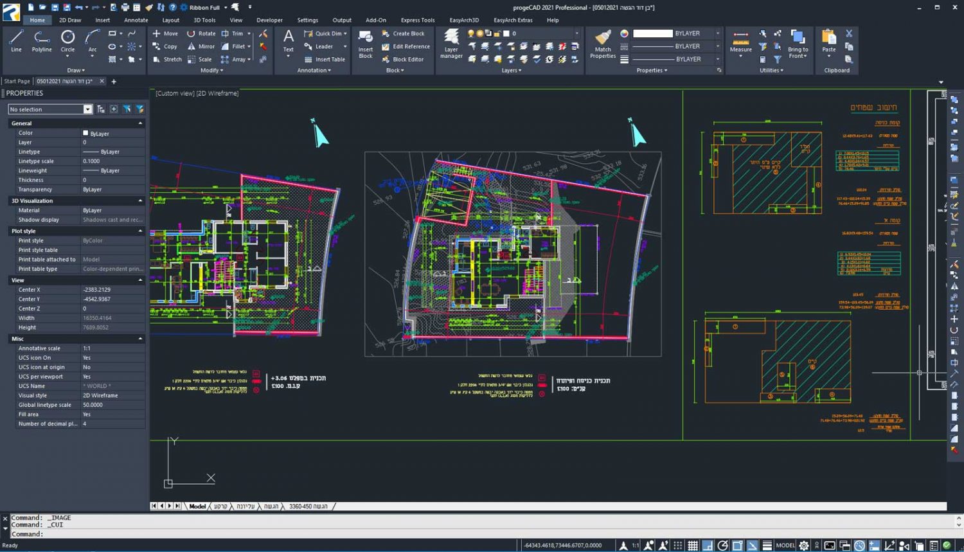Select the Line tool
Image resolution: width=964 pixels, height=552 pixels.
(x=16, y=40)
